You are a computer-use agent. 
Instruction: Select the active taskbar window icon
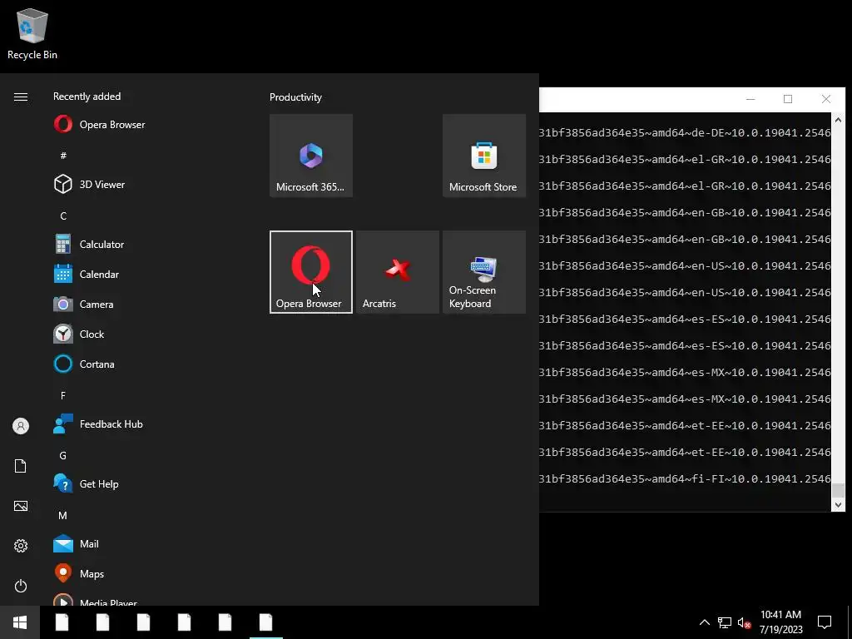(265, 622)
